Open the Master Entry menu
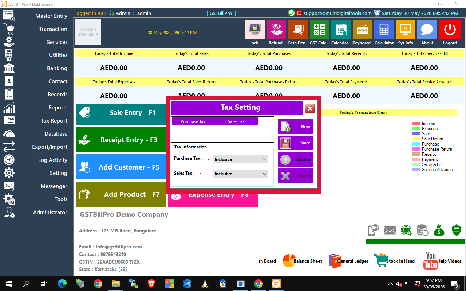Viewport: 466px width, 291px height. pyautogui.click(x=51, y=16)
